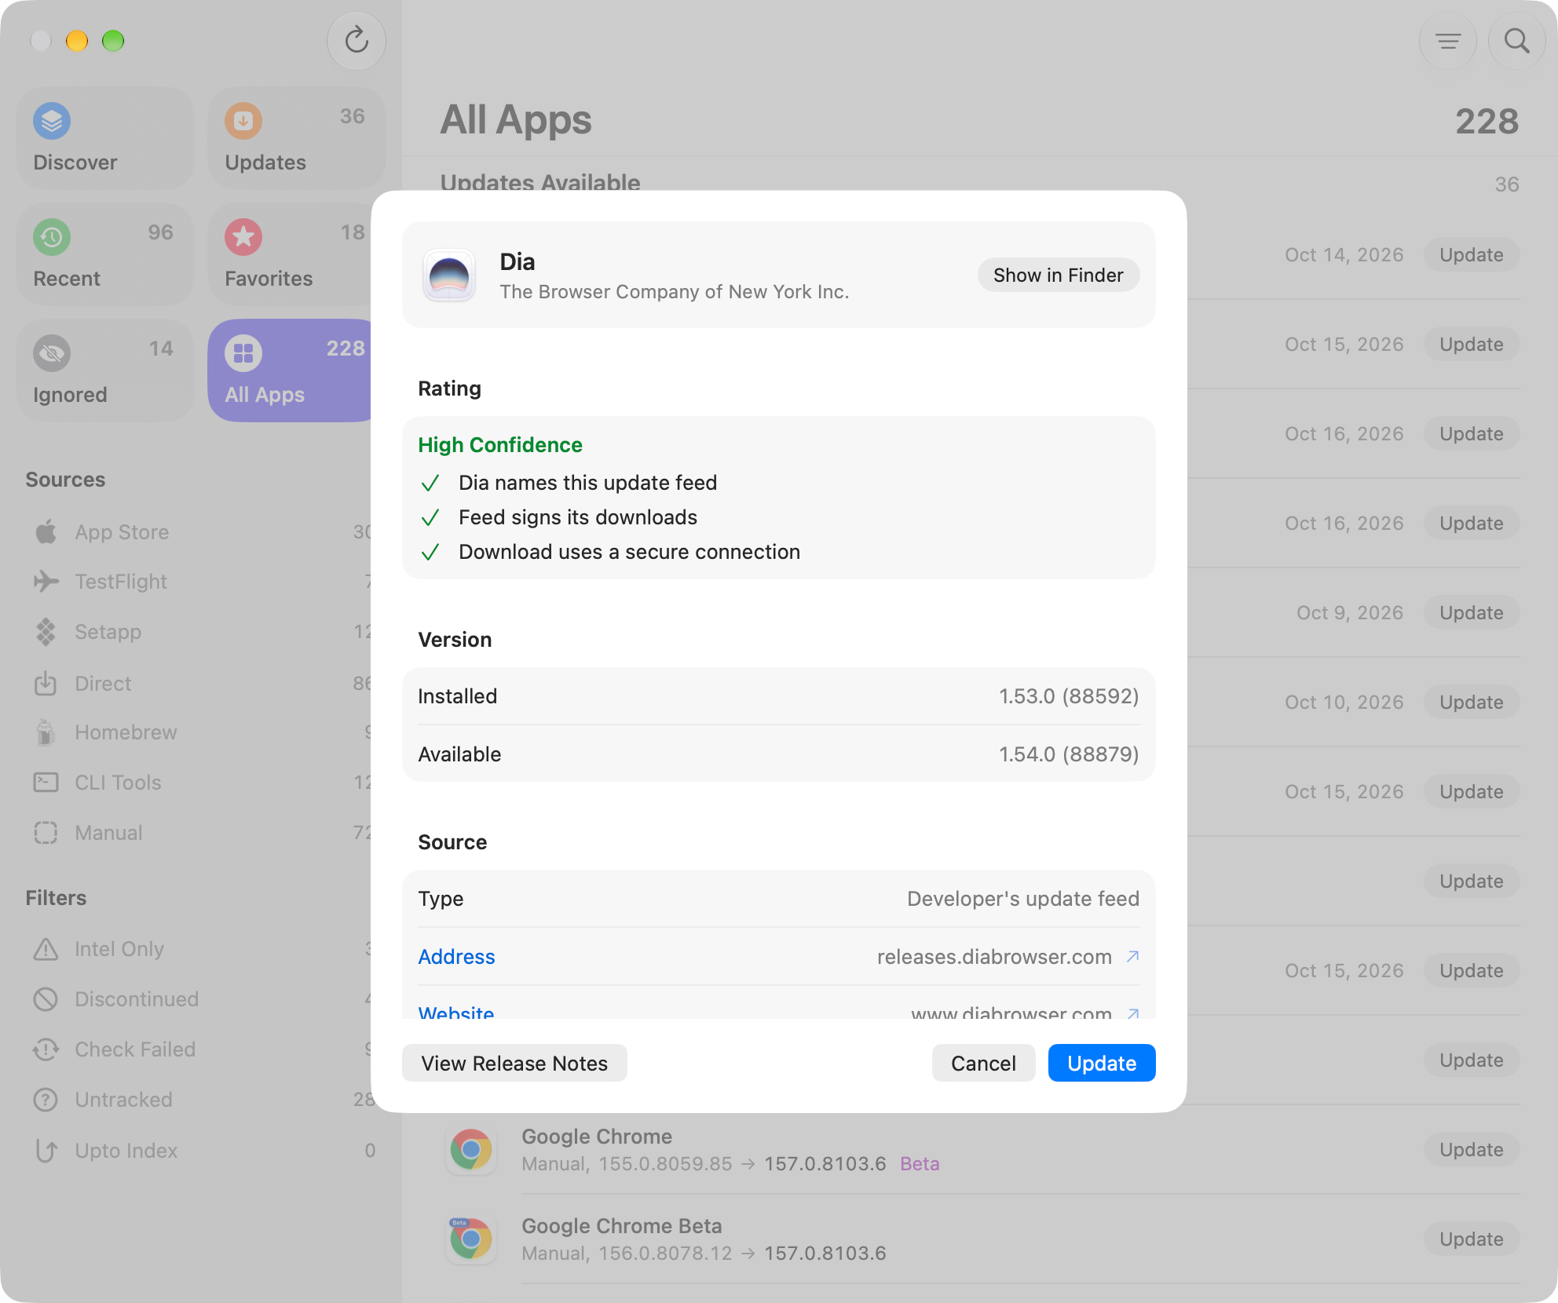Click 'Dia names this update feed' line
The height and width of the screenshot is (1303, 1558).
pos(588,483)
